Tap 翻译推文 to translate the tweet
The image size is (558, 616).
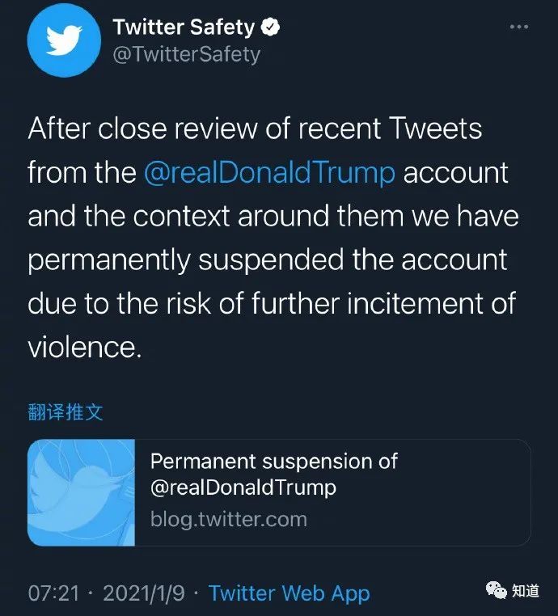click(x=66, y=412)
